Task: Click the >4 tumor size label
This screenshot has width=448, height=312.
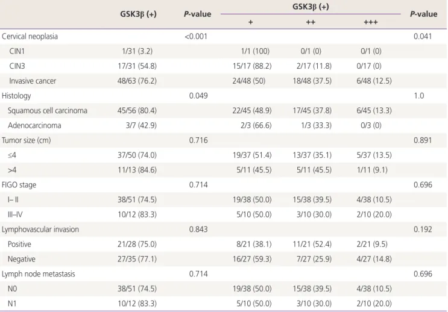Action: coord(12,170)
